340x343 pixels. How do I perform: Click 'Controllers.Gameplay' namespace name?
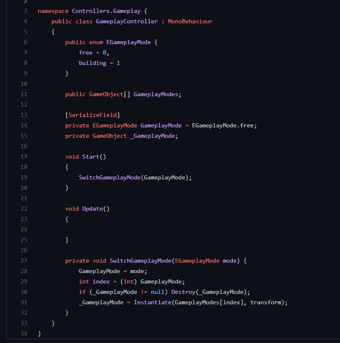106,11
